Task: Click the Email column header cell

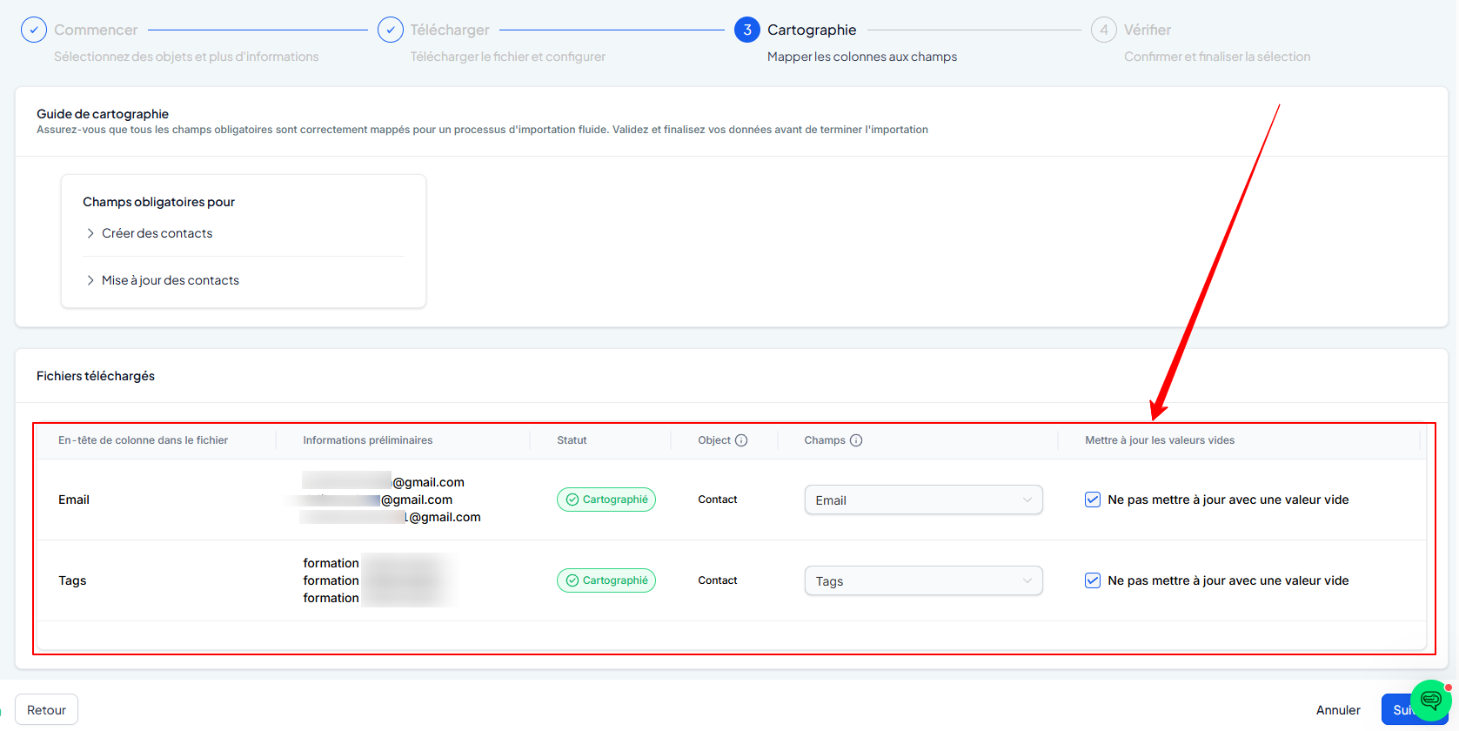Action: [74, 500]
